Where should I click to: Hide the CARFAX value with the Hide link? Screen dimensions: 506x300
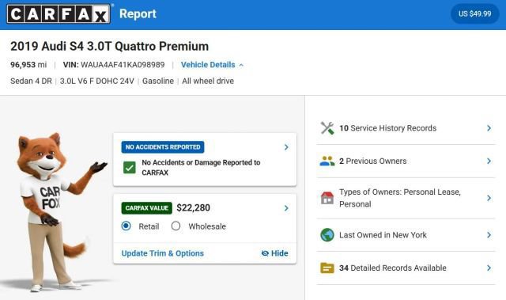(x=274, y=253)
